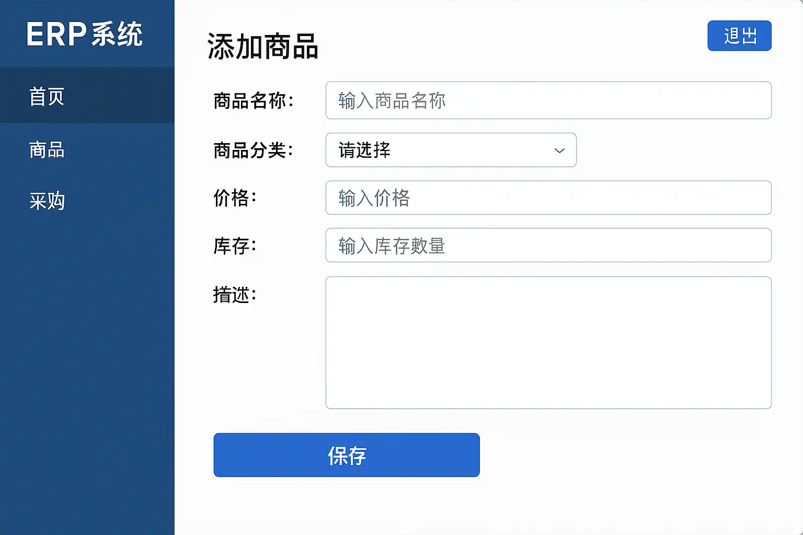Click into the 输入库存数量 field
The image size is (803, 535).
(x=548, y=245)
